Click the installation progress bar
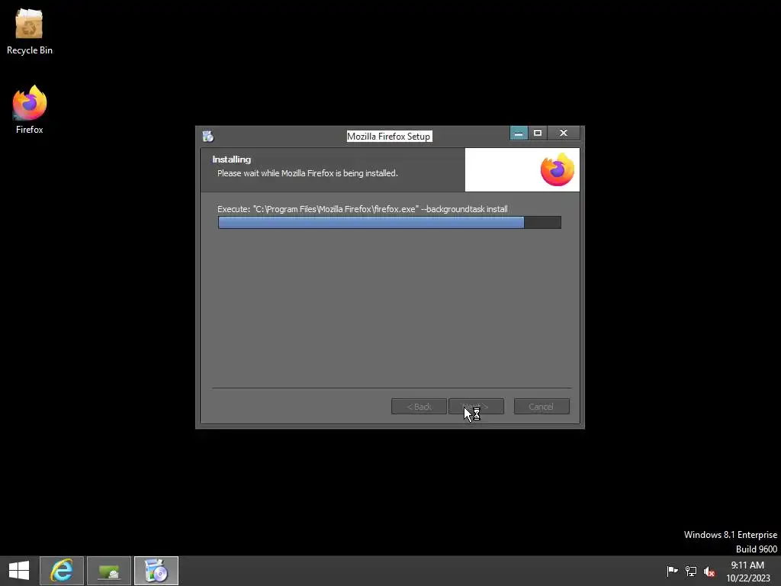 pyautogui.click(x=390, y=222)
